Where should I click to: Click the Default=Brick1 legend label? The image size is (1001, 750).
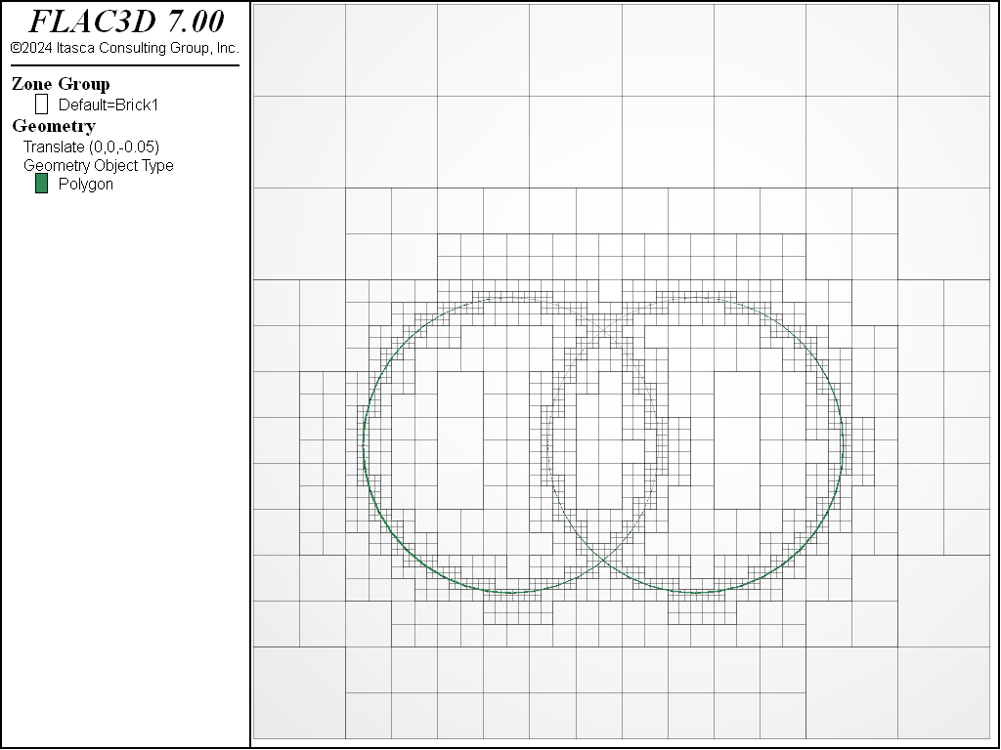108,105
